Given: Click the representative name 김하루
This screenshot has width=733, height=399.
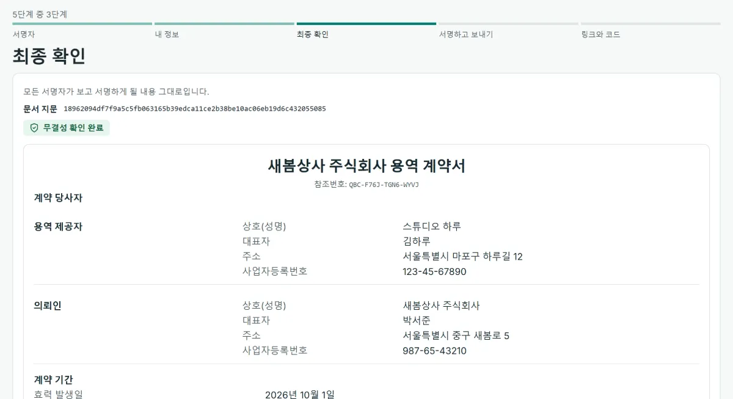Looking at the screenshot, I should tap(417, 241).
